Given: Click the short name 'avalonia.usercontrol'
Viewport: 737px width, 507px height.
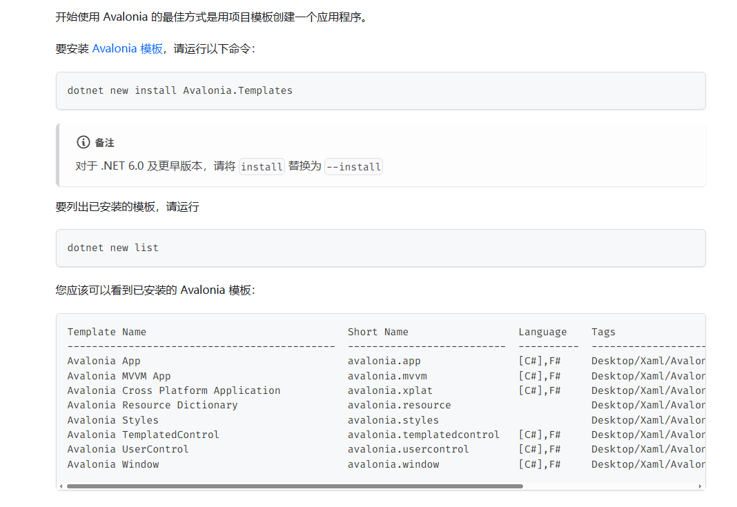Looking at the screenshot, I should coord(409,449).
